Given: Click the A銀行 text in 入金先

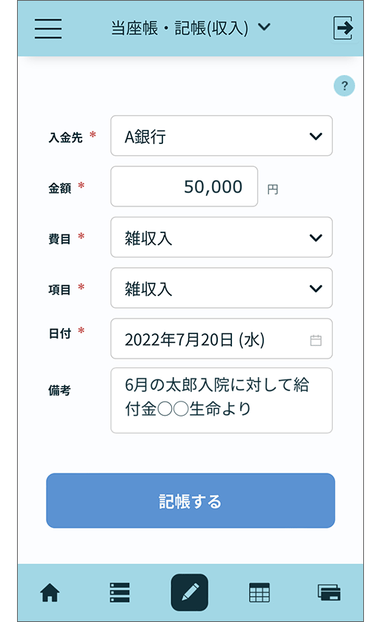Looking at the screenshot, I should 145,137.
